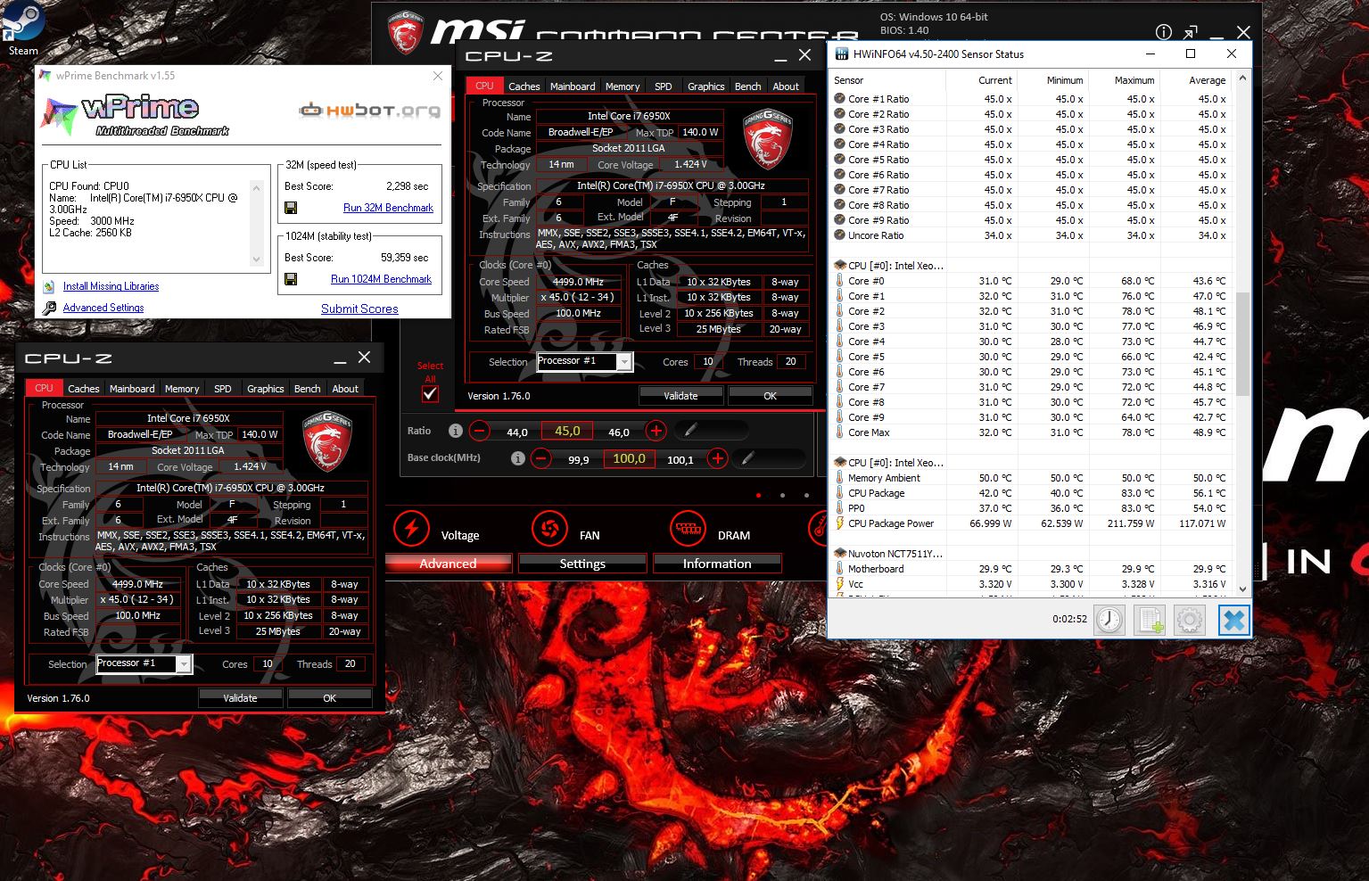Click OK in lower-left CPU-Z window
The width and height of the screenshot is (1369, 881).
[329, 698]
